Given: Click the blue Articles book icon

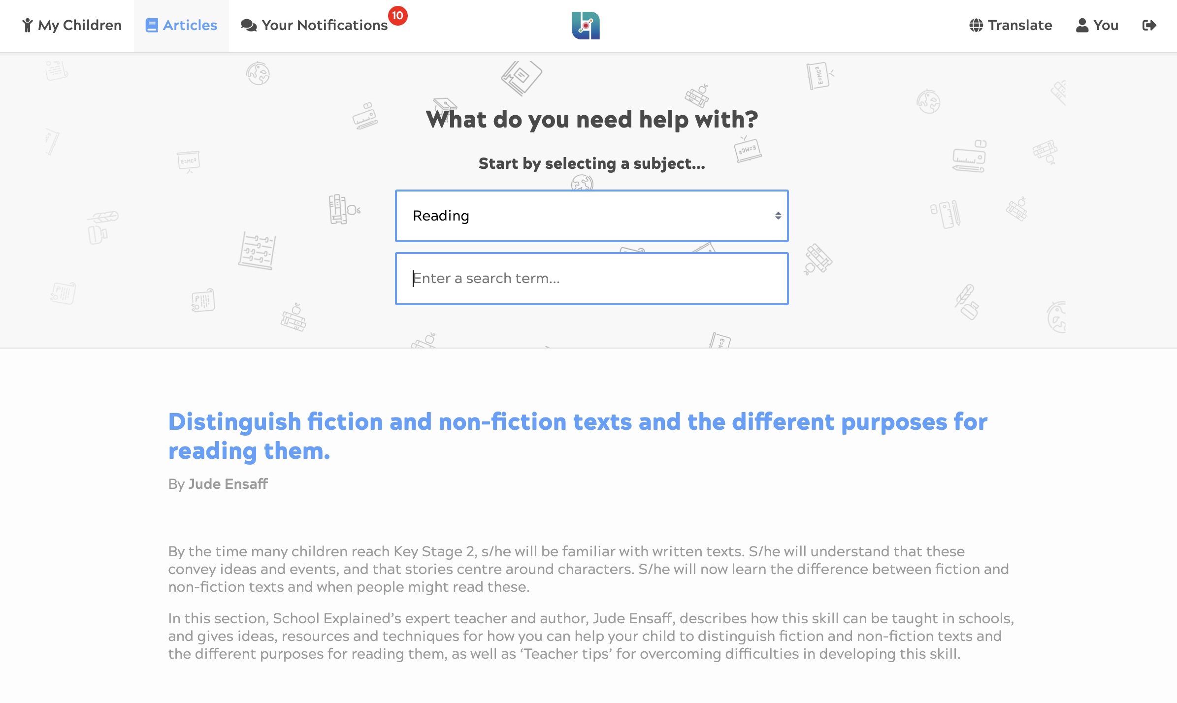Looking at the screenshot, I should pos(152,25).
